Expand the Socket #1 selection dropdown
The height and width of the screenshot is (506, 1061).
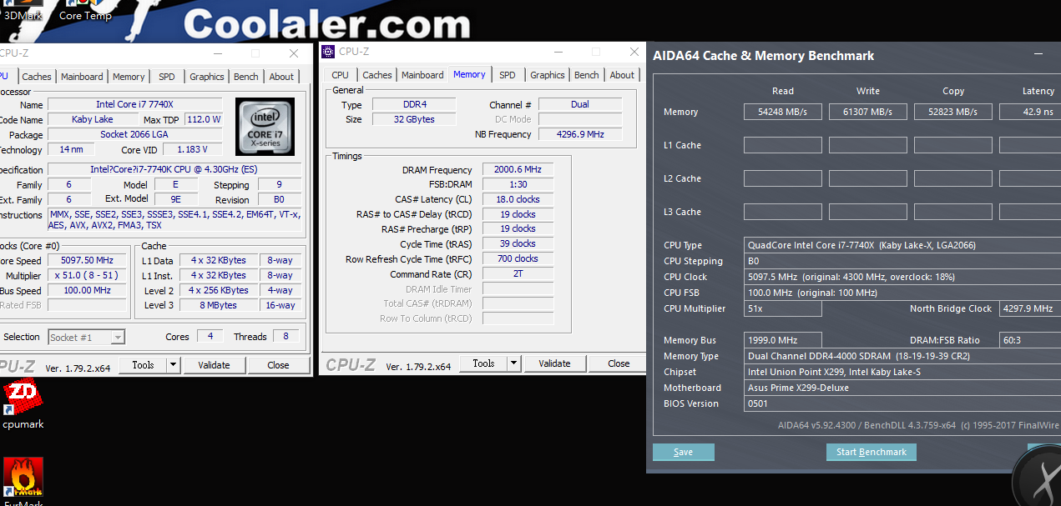tap(118, 337)
